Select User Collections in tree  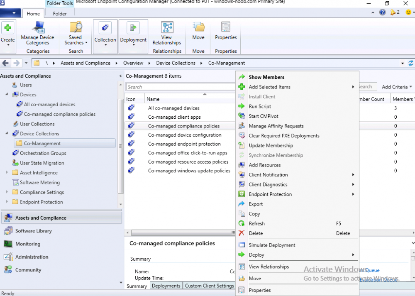(x=37, y=124)
